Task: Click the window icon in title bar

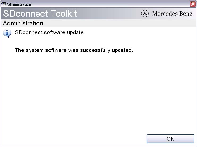Action: (4, 4)
